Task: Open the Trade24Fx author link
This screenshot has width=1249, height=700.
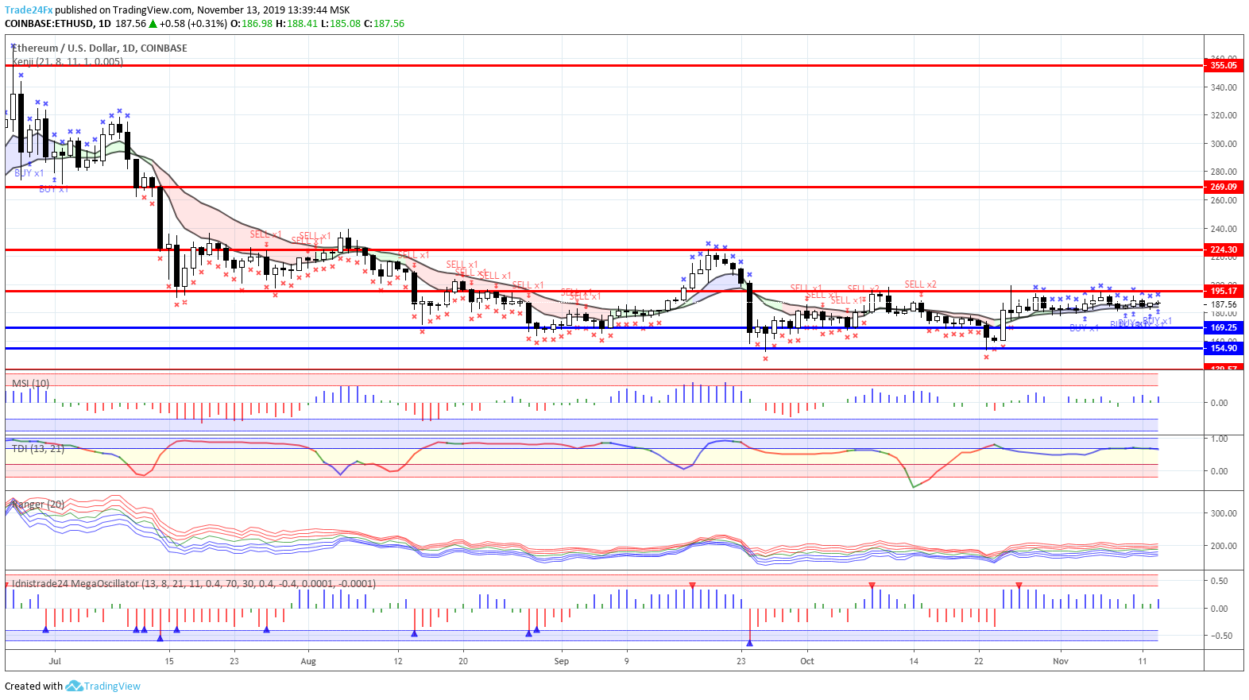Action: [29, 10]
